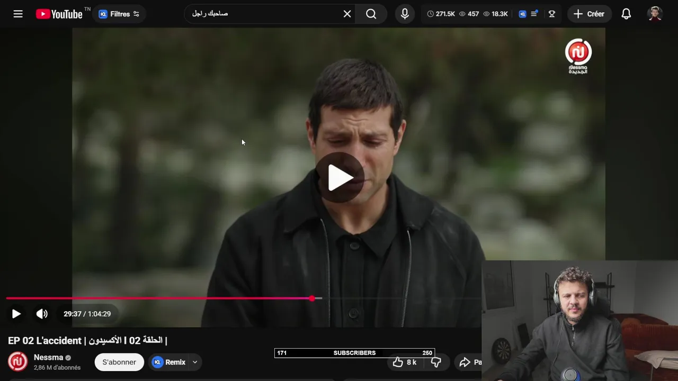Open the account avatar menu
This screenshot has width=678, height=381.
tap(655, 14)
